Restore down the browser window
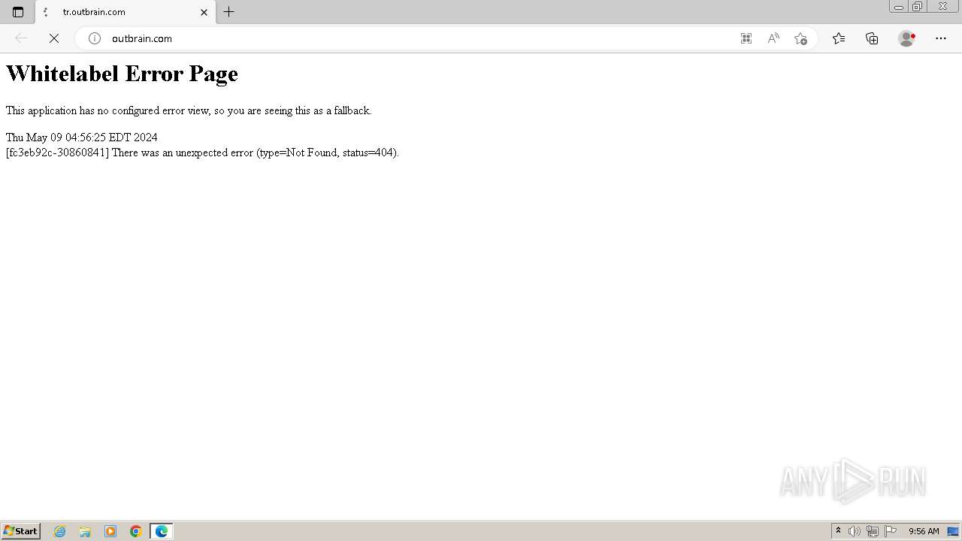This screenshot has width=962, height=541. (917, 7)
